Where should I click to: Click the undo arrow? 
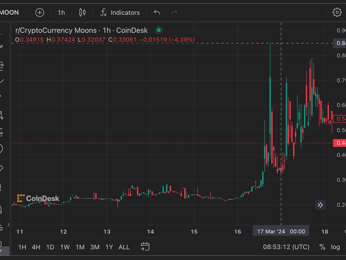pyautogui.click(x=157, y=13)
